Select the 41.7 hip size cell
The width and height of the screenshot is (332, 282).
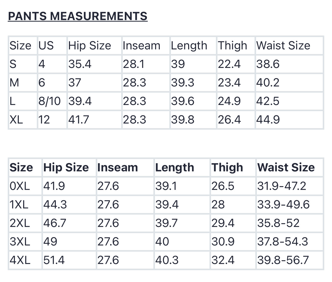pyautogui.click(x=79, y=120)
